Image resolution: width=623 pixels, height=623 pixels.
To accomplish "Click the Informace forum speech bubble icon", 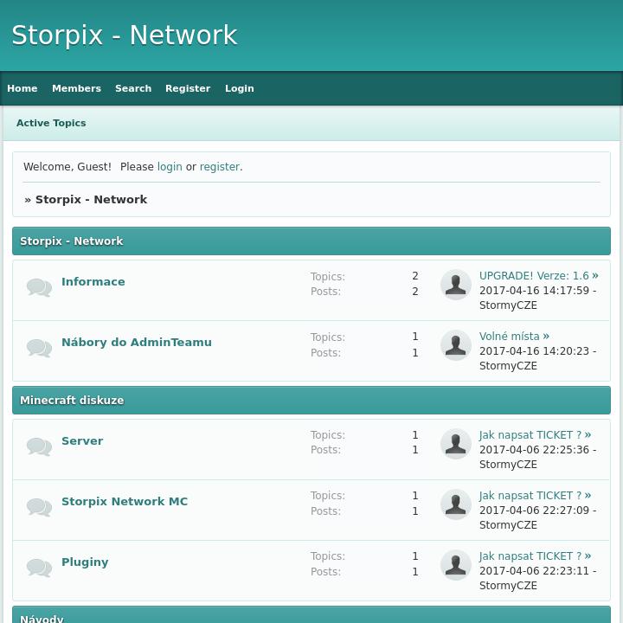I will (x=39, y=287).
